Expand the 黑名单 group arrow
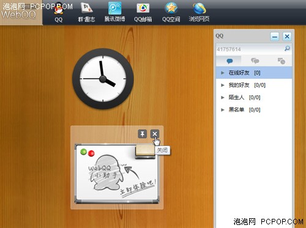 click(x=223, y=109)
